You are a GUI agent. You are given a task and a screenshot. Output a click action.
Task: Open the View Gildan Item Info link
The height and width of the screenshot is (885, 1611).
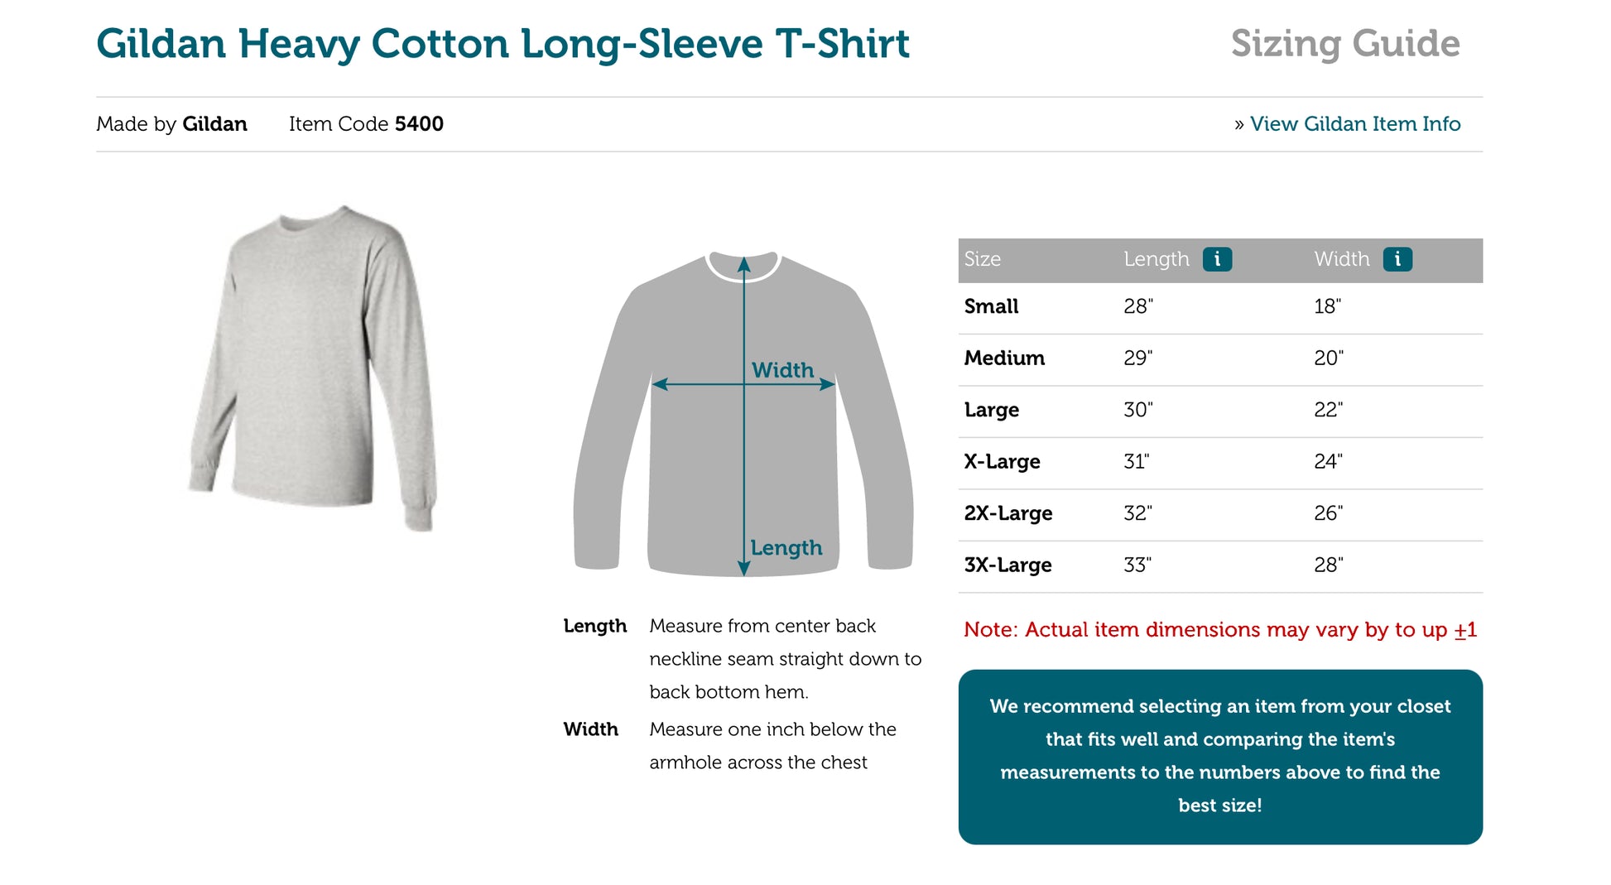tap(1354, 124)
